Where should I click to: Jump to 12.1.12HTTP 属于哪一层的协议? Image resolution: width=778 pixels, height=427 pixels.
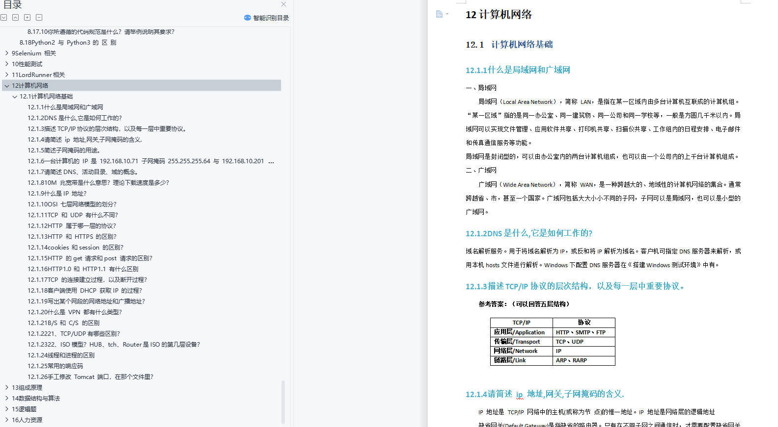pos(72,226)
